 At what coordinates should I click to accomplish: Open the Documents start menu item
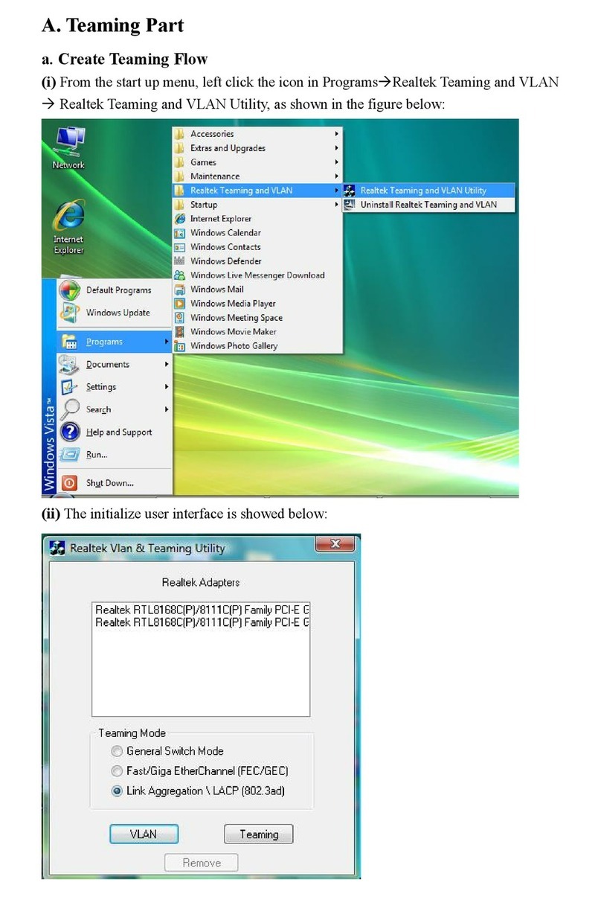click(x=115, y=365)
